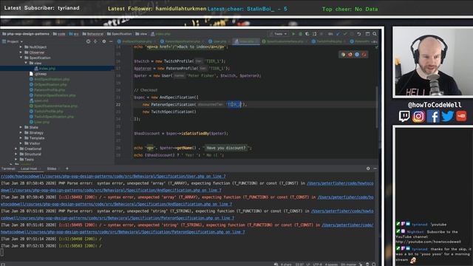473x266 pixels.
Task: Revert changes with the undo arrow icon
Action: point(359,34)
